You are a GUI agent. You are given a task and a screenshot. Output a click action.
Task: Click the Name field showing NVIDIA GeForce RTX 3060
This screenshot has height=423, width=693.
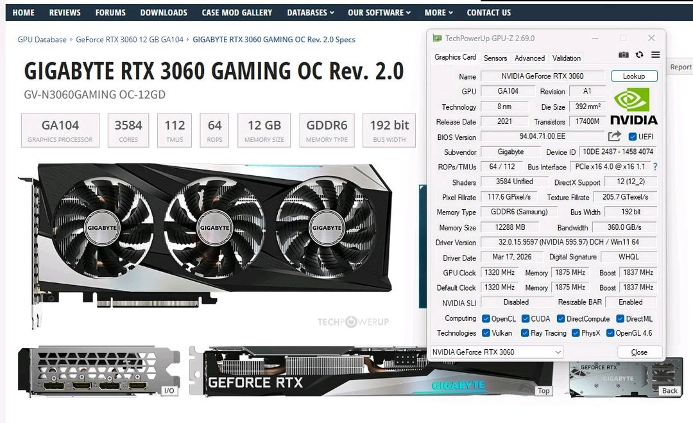point(542,76)
